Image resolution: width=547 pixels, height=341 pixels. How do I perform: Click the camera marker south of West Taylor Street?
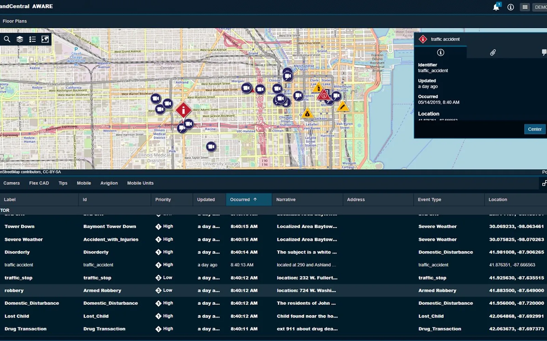211,147
